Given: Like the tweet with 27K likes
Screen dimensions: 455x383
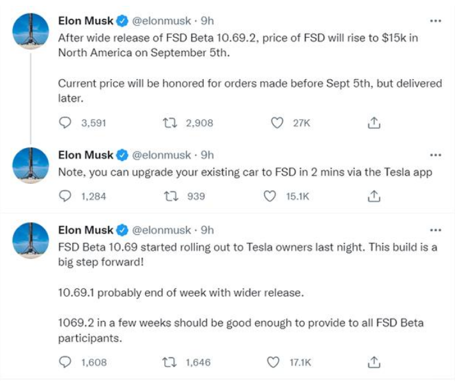Looking at the screenshot, I should coord(277,123).
